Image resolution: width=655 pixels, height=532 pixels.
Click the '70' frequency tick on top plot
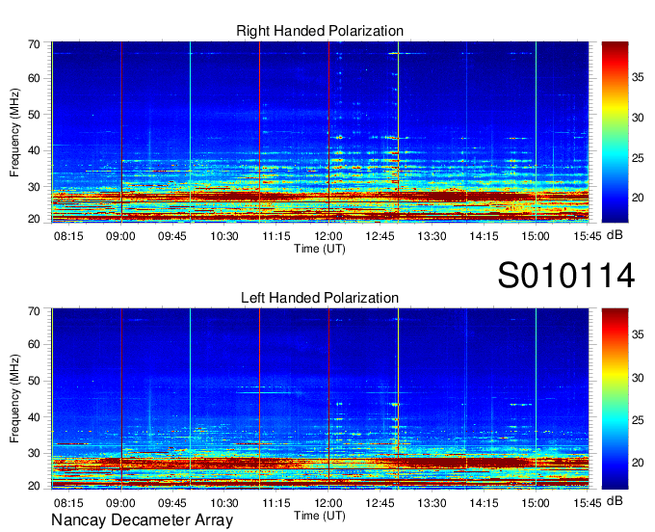[x=34, y=44]
